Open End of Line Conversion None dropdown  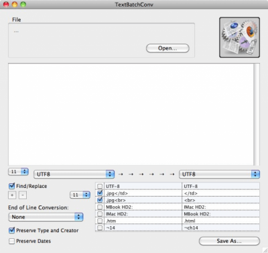point(46,217)
